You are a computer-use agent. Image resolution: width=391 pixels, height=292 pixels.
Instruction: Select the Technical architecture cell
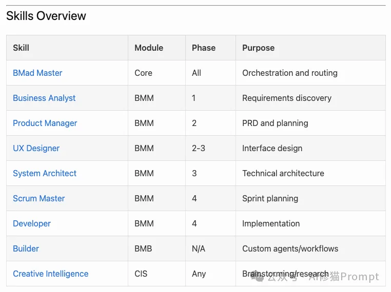[x=283, y=173]
